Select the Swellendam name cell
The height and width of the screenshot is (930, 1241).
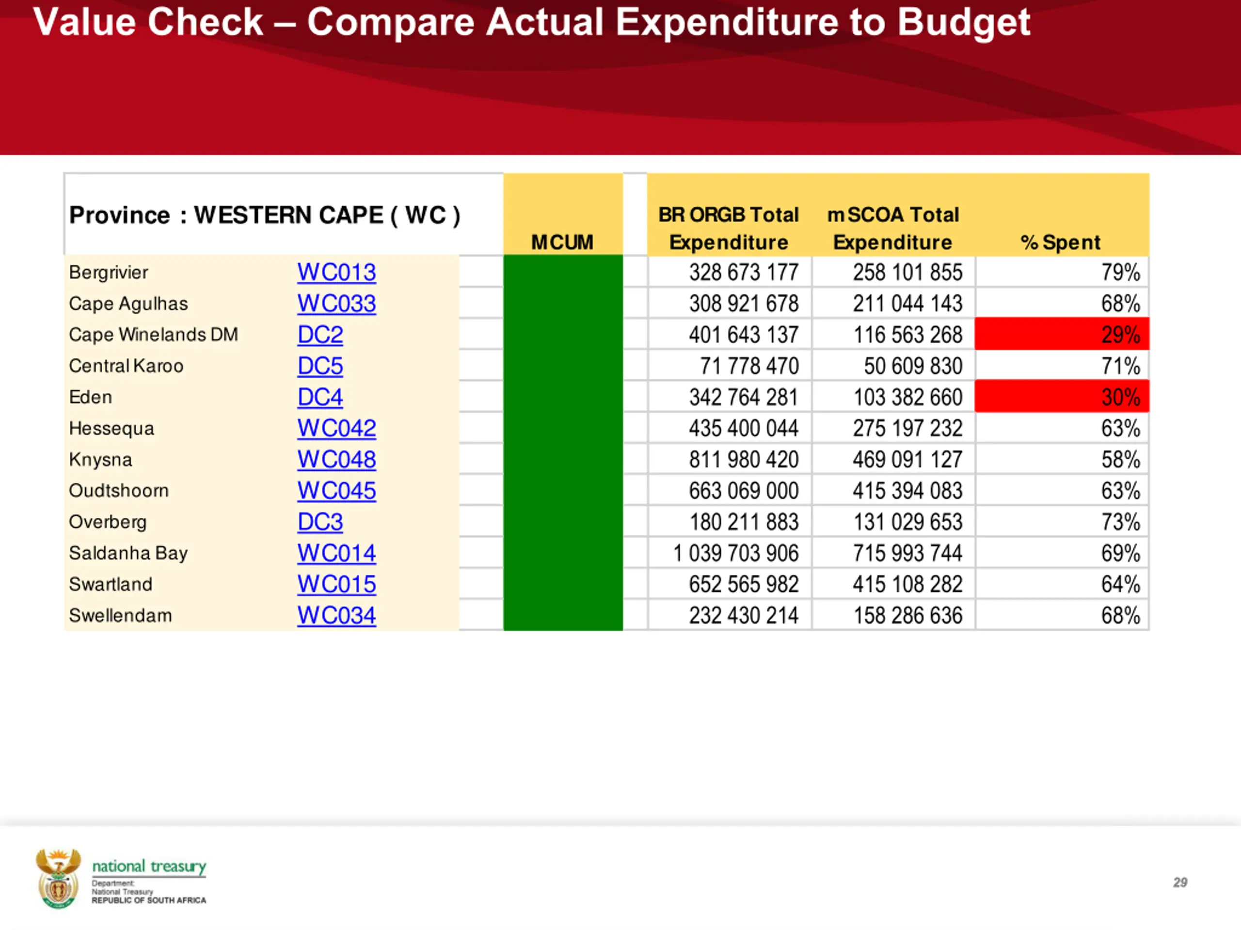click(120, 616)
